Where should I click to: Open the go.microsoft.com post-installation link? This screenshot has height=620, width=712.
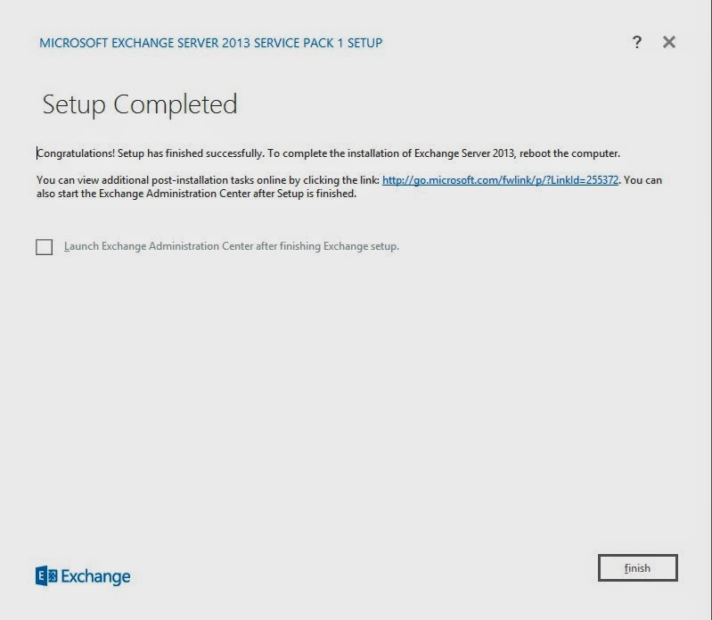[x=500, y=180]
